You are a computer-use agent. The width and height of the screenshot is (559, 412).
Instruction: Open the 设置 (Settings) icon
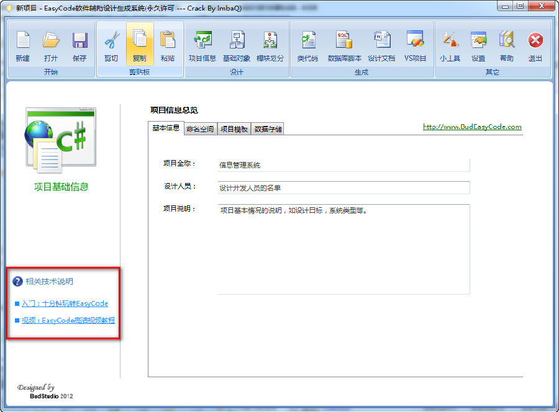[478, 46]
